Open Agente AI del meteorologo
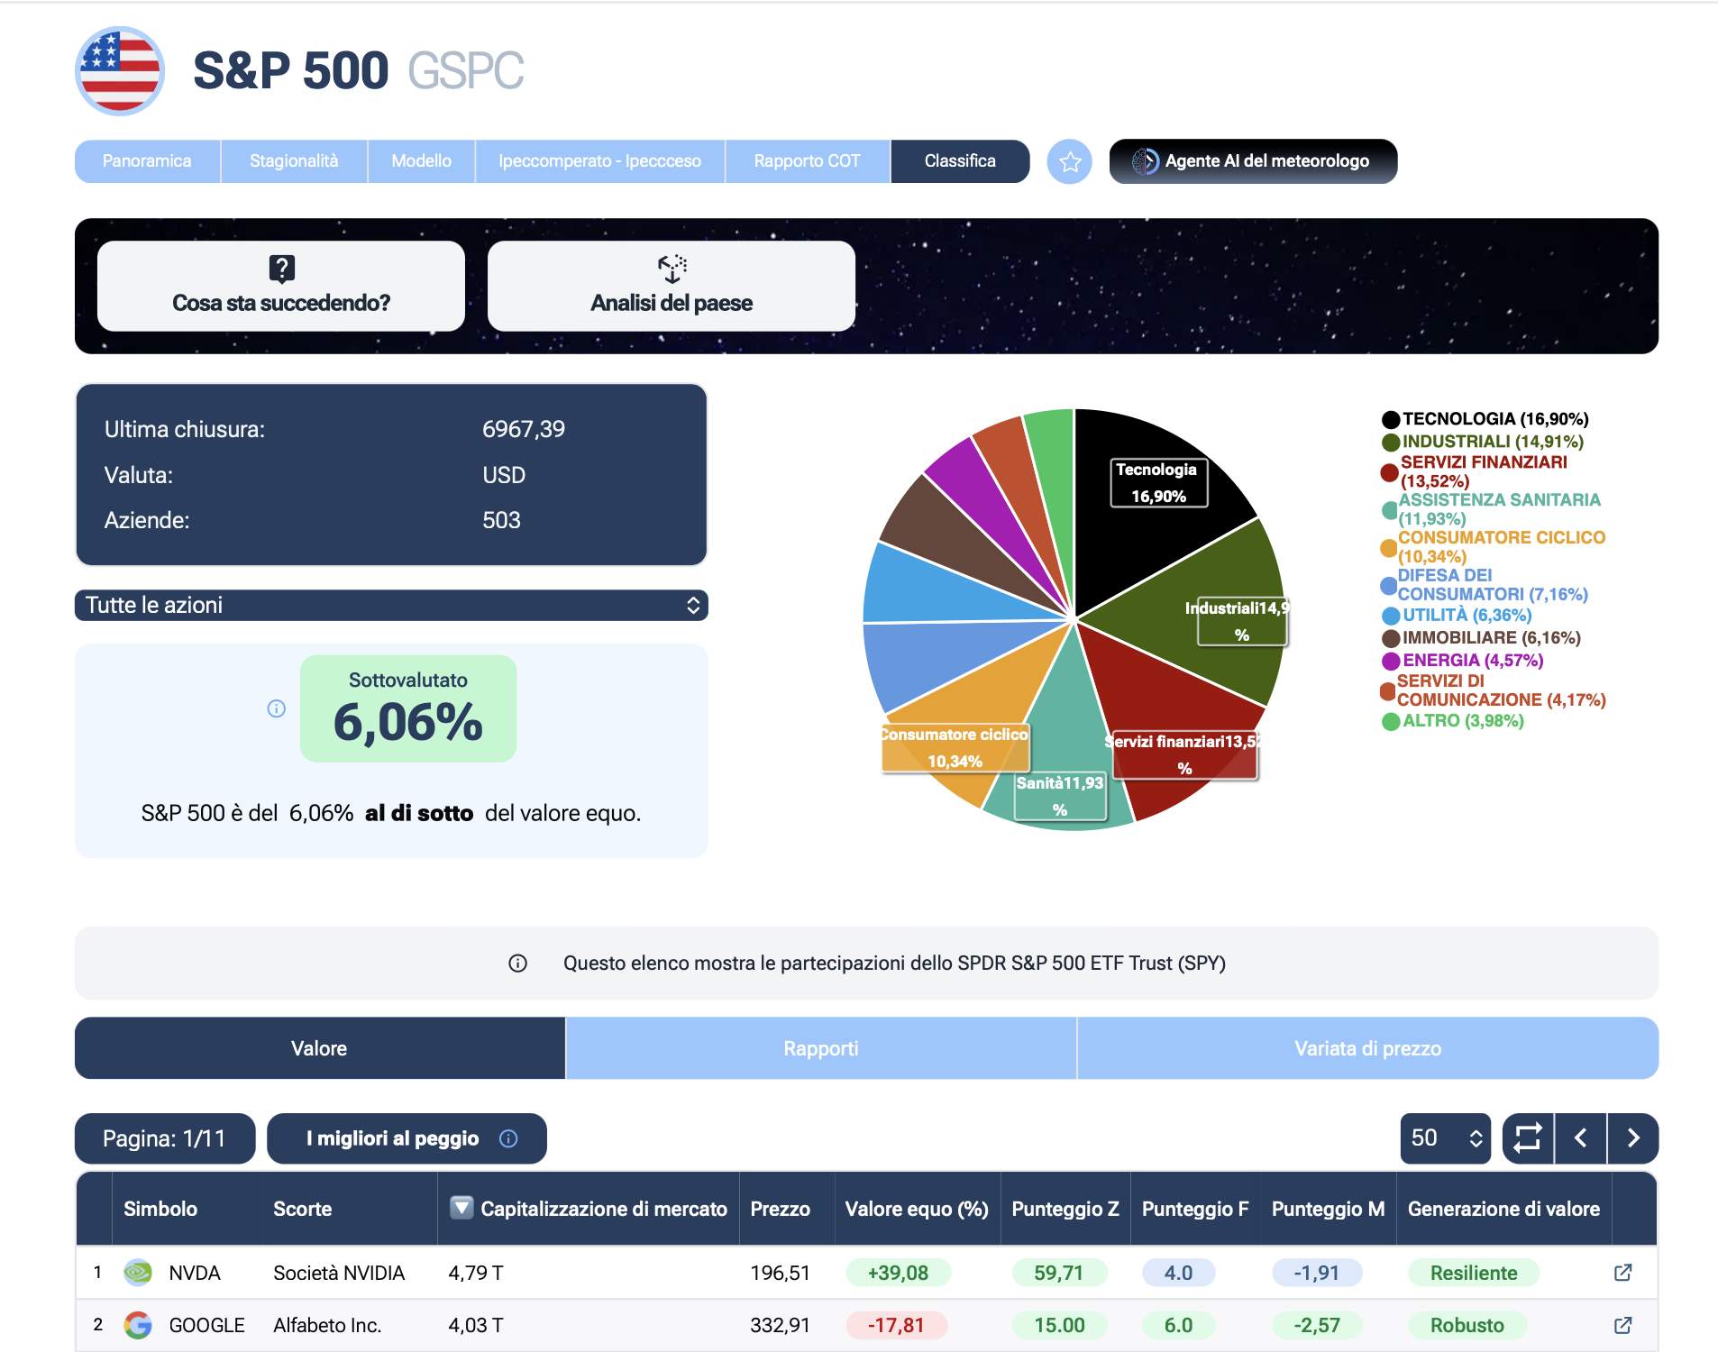Screen dimensions: 1718x1352 coord(1253,161)
